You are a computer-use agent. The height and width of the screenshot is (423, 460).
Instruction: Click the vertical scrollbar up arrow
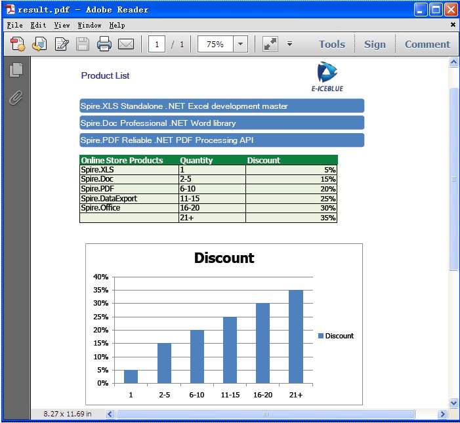453,62
